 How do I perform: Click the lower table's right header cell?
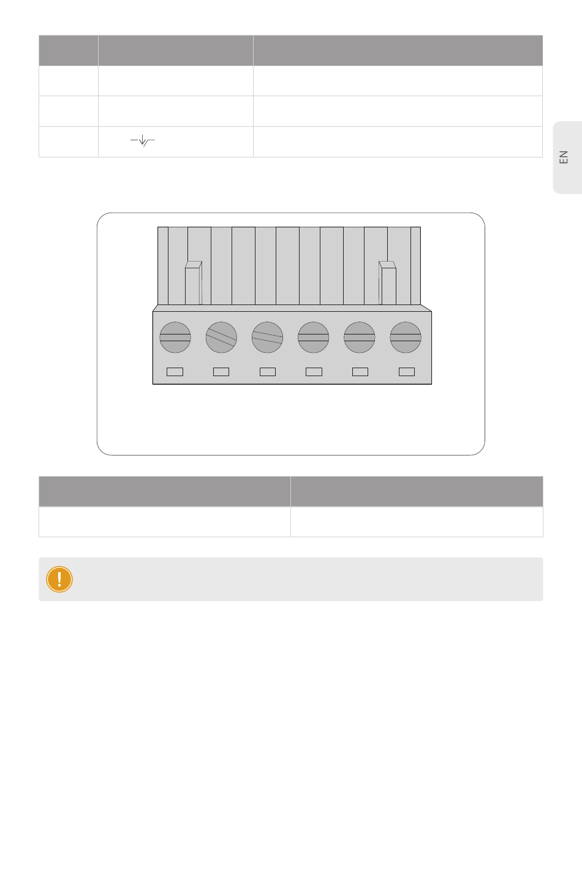417,491
